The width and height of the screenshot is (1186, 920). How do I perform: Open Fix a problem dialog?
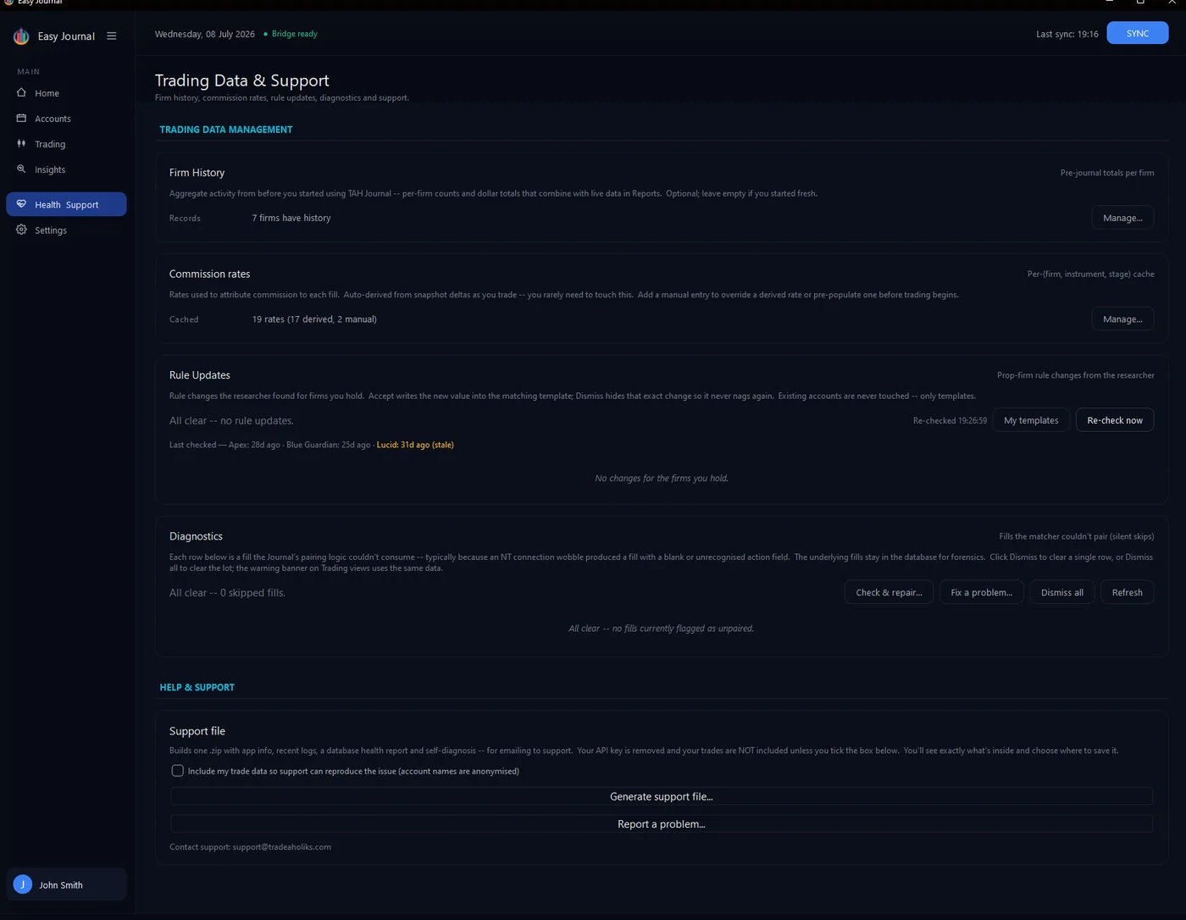(981, 592)
